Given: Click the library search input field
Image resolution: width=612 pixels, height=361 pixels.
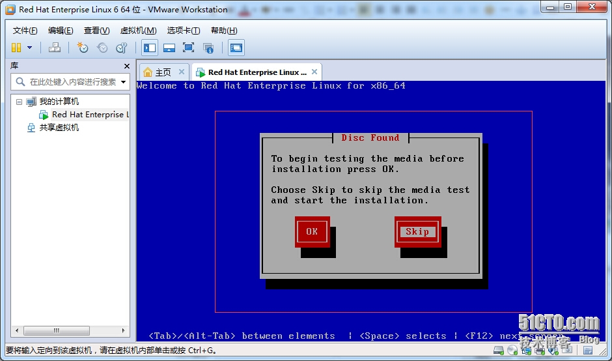Looking at the screenshot, I should tap(71, 82).
